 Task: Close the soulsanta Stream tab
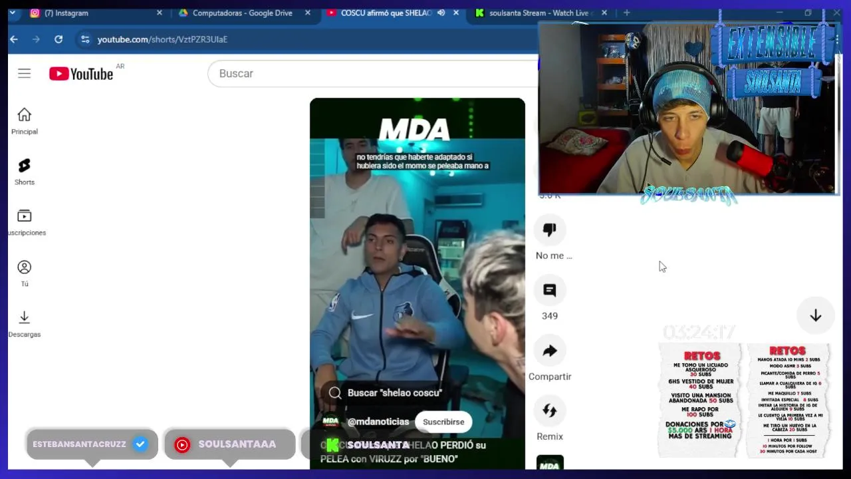pyautogui.click(x=604, y=13)
